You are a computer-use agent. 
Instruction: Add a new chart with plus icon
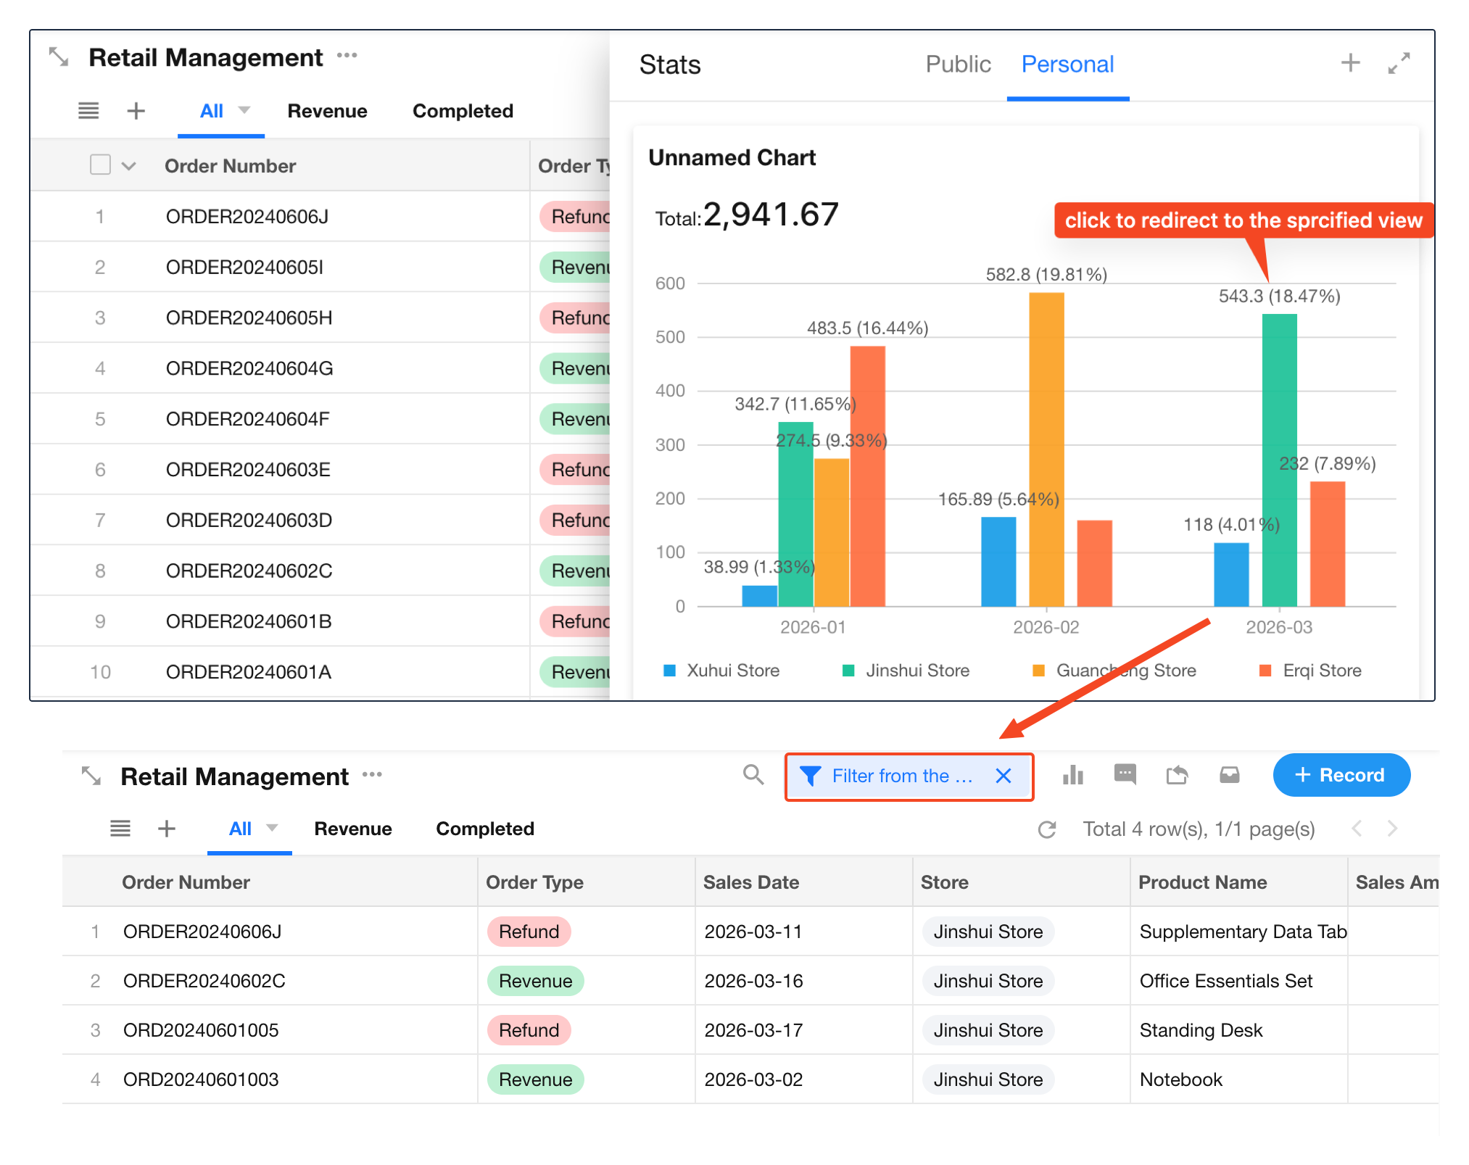1349,63
